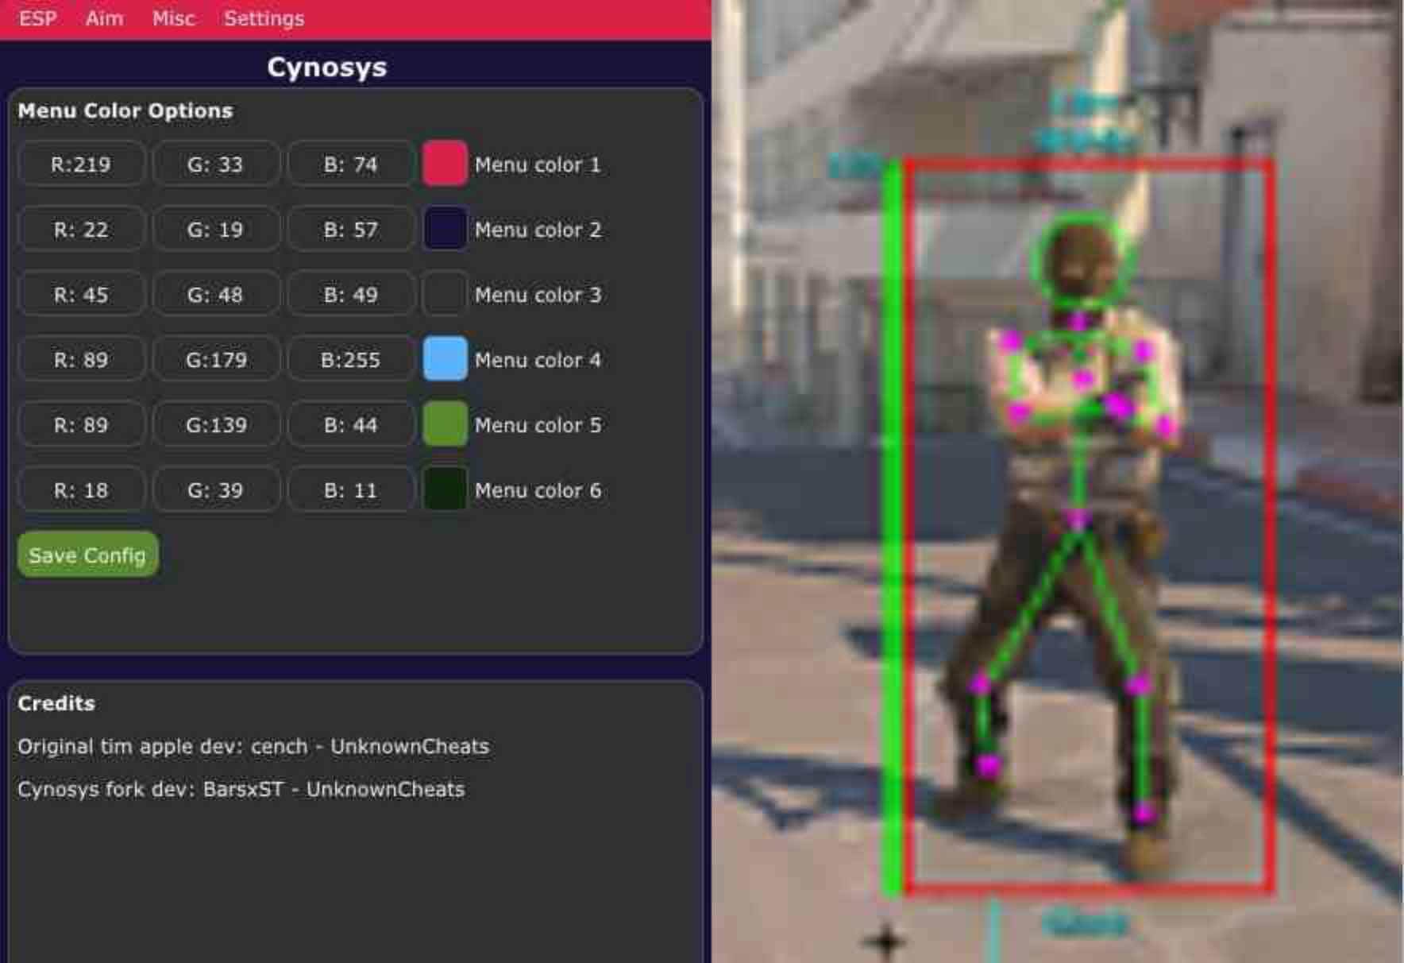Edit R: 22 field of Menu color 2
1404x963 pixels.
coord(81,230)
